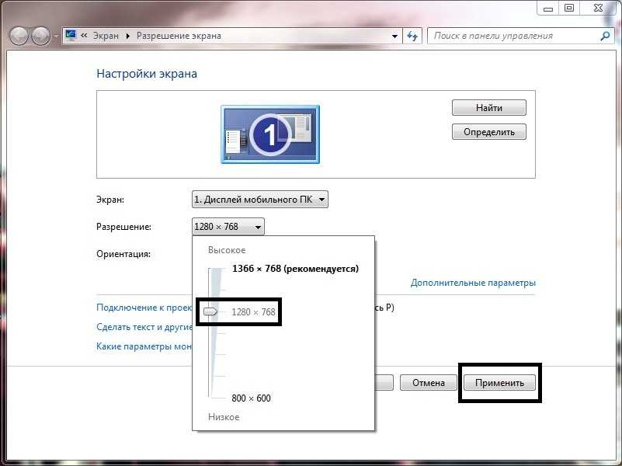Click the resolution slider thumb

210,311
